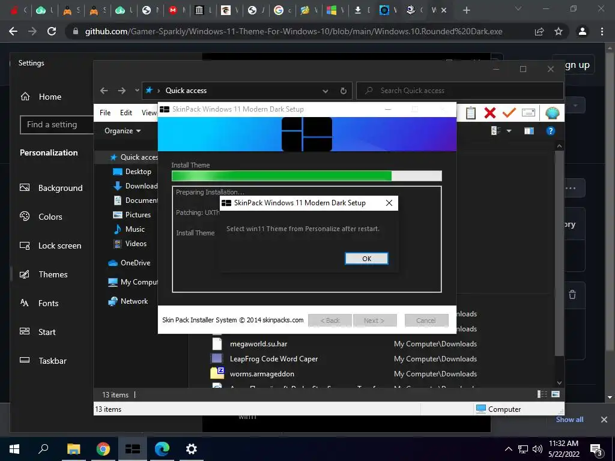This screenshot has height=461, width=615.
Task: Click the Explorer vertical scrollbar down arrow
Action: pos(559,383)
